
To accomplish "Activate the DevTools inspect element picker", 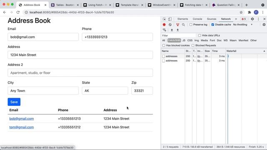I will pyautogui.click(x=164, y=19).
